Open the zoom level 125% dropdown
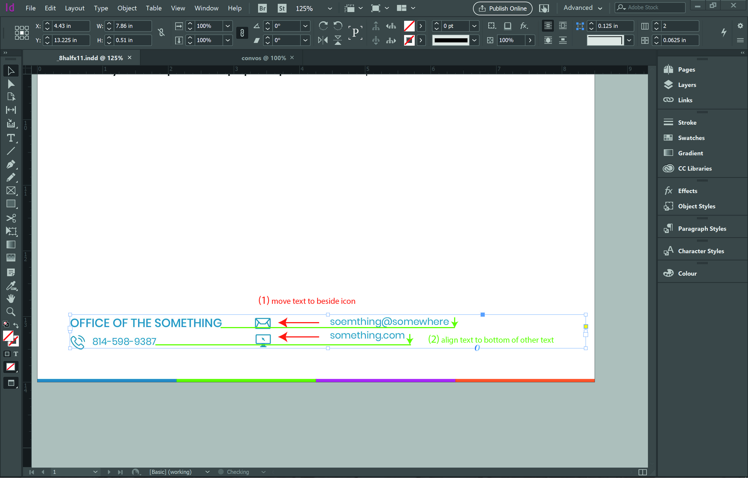Screen dimensions: 748x478 330,8
